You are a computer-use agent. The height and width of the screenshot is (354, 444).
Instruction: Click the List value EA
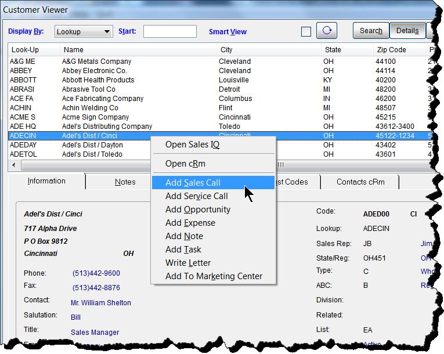point(367,330)
